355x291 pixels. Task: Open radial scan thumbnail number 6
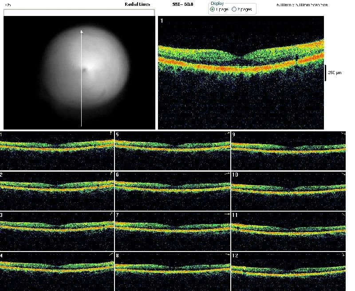point(173,191)
